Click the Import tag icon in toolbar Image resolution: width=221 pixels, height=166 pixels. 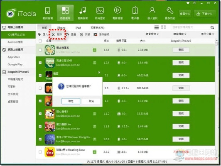tap(39, 34)
